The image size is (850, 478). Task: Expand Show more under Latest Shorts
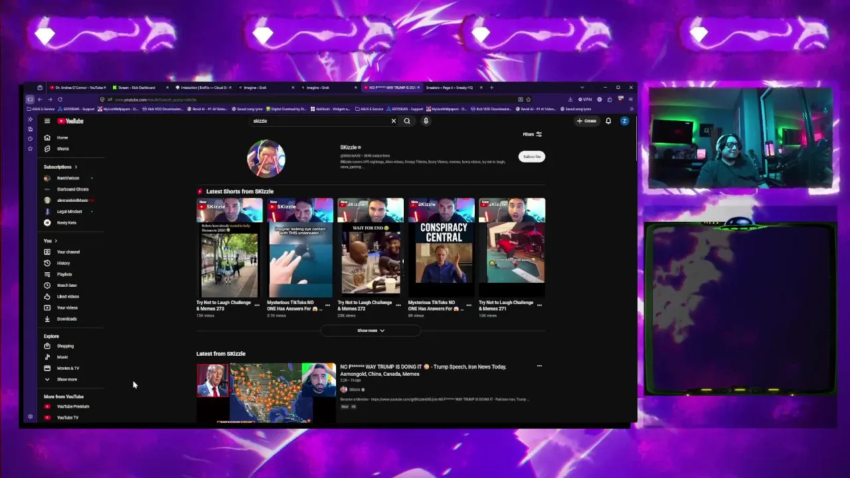click(371, 331)
